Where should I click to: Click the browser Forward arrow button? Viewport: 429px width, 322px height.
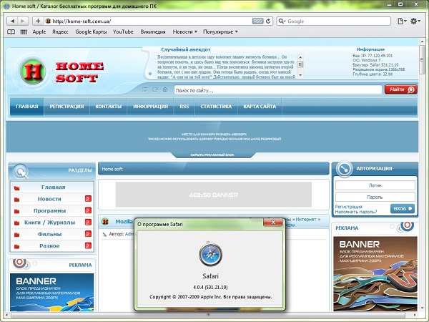pos(22,21)
